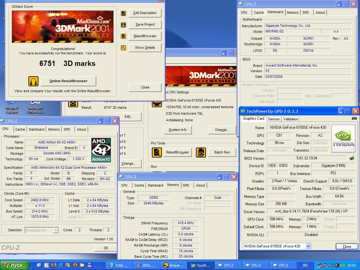360x270 pixels.
Task: Click the Core Speed 2462.8 MHz value
Action: [40, 200]
